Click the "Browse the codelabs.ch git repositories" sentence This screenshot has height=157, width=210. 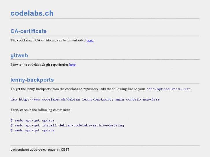click(x=40, y=65)
